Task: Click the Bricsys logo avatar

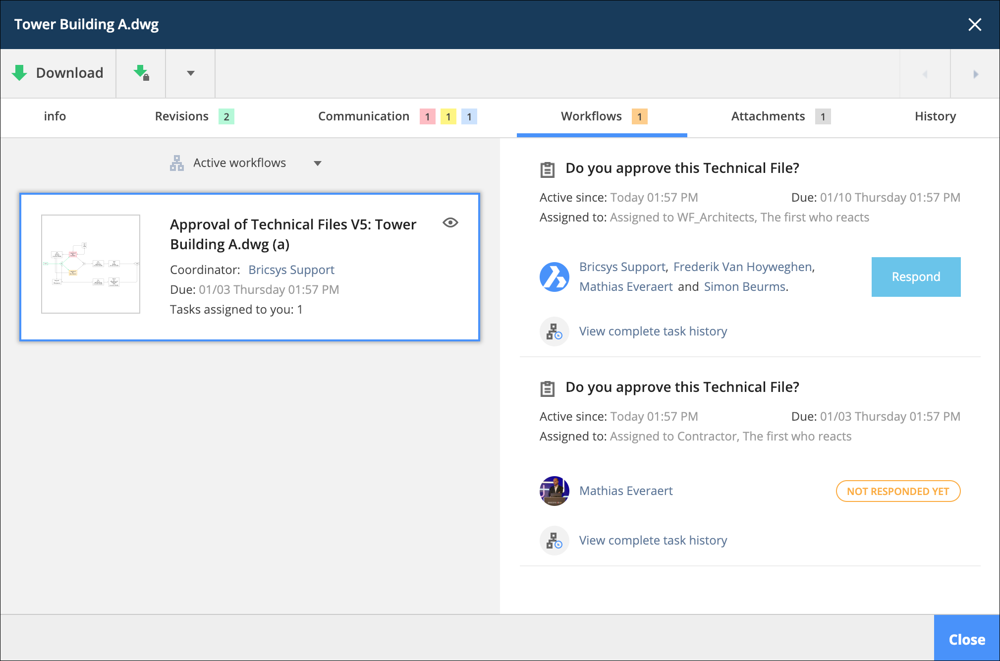Action: tap(554, 277)
